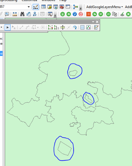Open the Catalog window
The height and width of the screenshot is (166, 132).
coord(50,7)
